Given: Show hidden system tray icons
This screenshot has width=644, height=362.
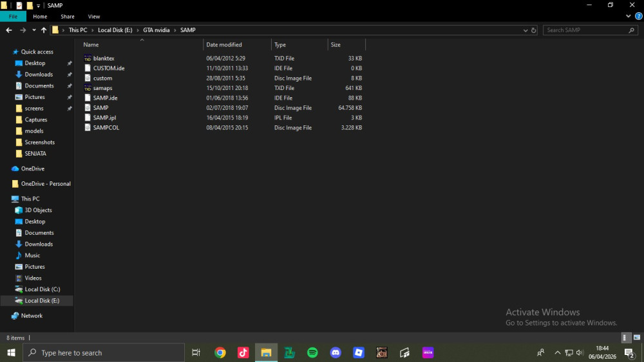Looking at the screenshot, I should pyautogui.click(x=557, y=352).
